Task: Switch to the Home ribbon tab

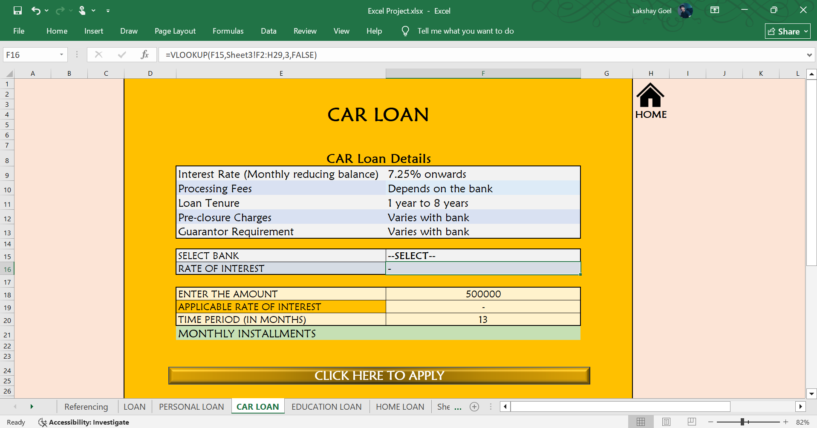Action: pos(57,31)
